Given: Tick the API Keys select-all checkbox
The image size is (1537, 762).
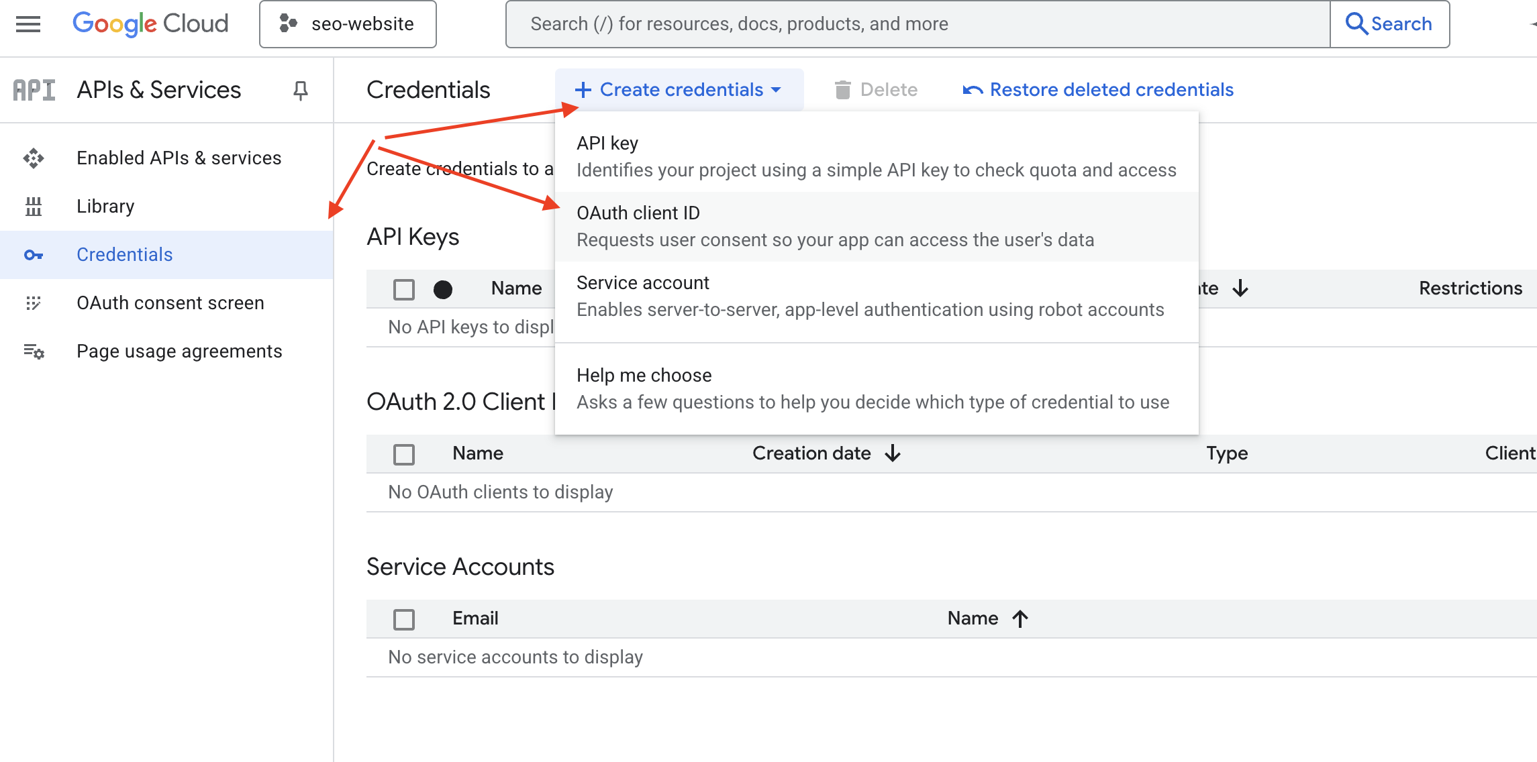Looking at the screenshot, I should click(404, 289).
